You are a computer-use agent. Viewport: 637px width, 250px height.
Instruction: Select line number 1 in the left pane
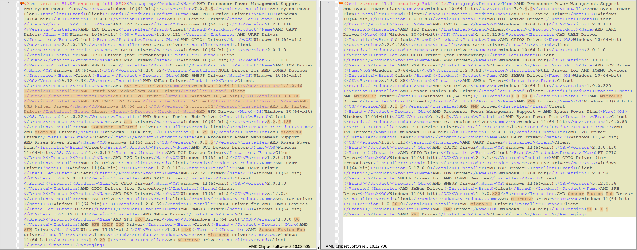(x=9, y=4)
